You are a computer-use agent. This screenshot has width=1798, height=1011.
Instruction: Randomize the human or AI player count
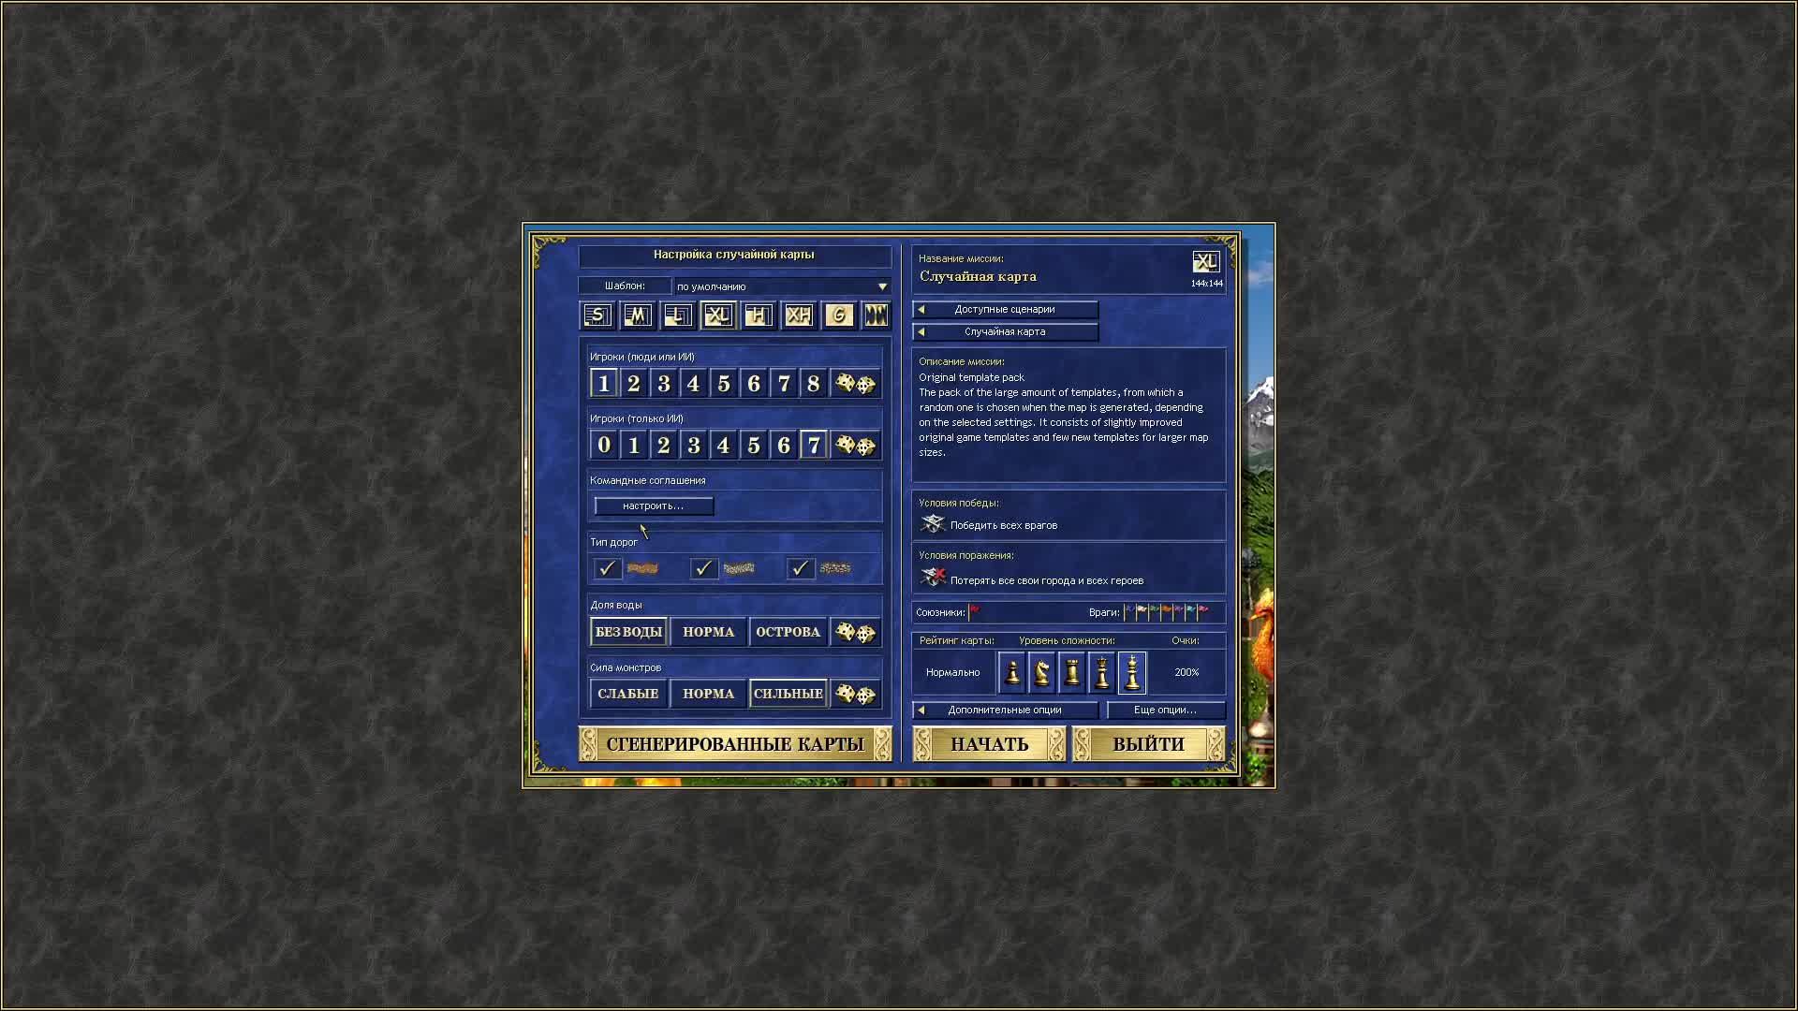coord(855,384)
